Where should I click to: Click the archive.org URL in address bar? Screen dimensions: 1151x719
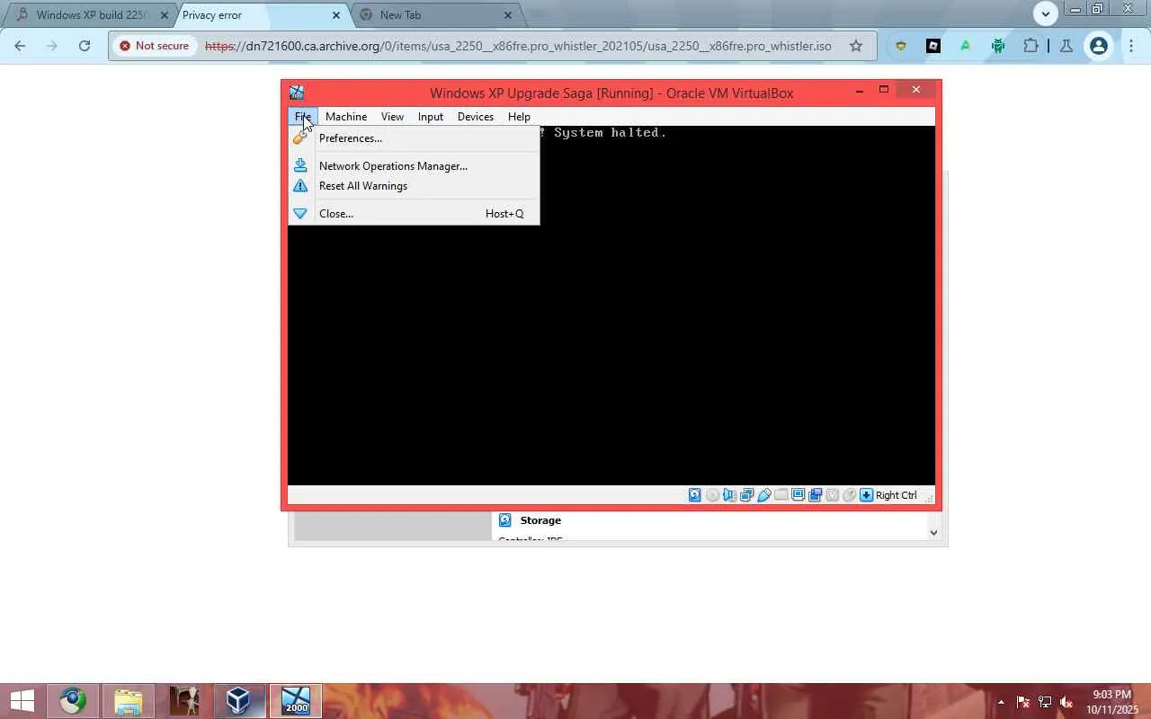click(x=518, y=46)
